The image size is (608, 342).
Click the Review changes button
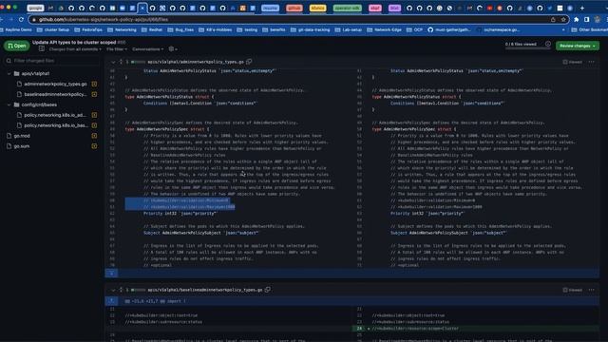point(577,46)
